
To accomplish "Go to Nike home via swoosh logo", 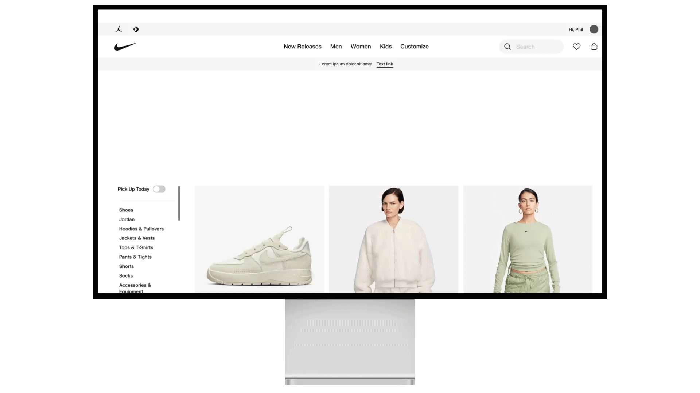I will click(x=125, y=47).
